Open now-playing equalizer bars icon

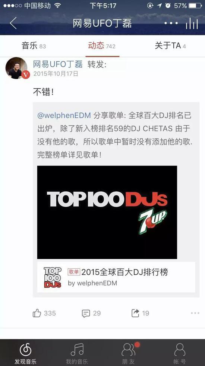click(192, 23)
